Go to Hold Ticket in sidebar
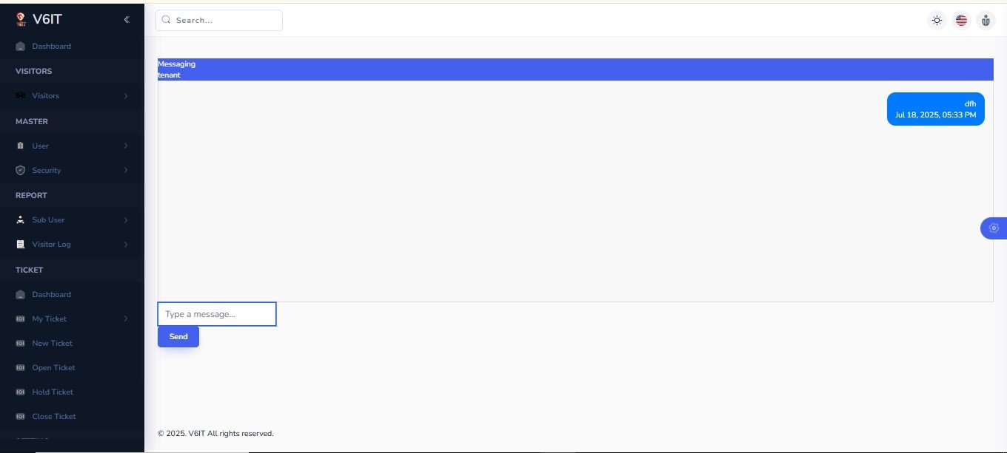The height and width of the screenshot is (453, 1007). (53, 392)
